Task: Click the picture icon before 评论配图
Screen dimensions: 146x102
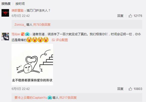Action: click(x=53, y=40)
